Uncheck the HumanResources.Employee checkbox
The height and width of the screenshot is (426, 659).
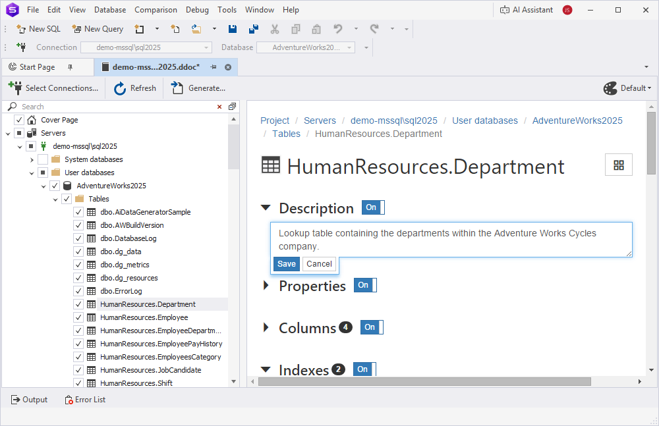pyautogui.click(x=78, y=317)
